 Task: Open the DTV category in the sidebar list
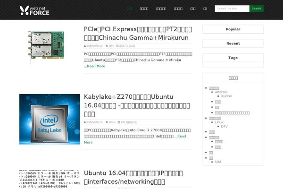[x=225, y=126]
